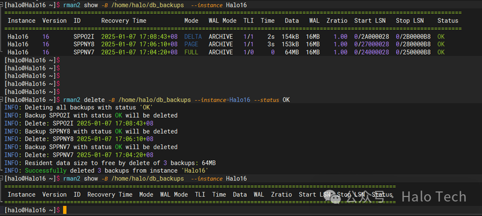
Task: Click the 17:06:10+08 recovery time table cell
Action: 139,44
